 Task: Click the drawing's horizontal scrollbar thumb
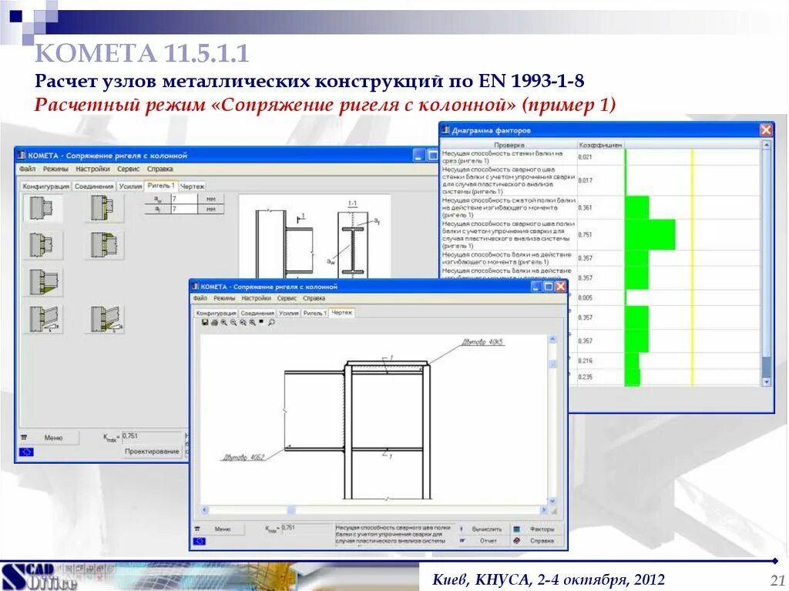coord(291,510)
